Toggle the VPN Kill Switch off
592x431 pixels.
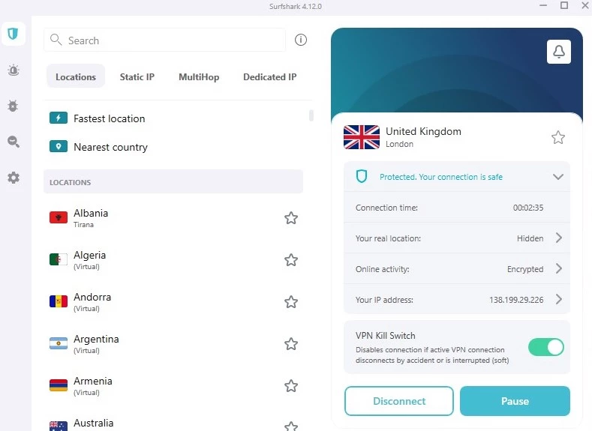[x=545, y=347]
